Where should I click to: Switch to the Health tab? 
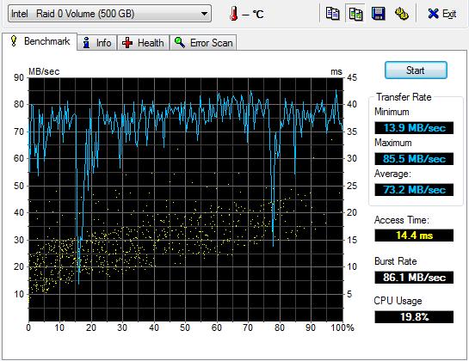click(143, 43)
